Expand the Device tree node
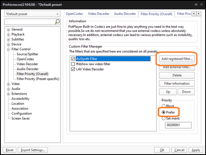 9,45
